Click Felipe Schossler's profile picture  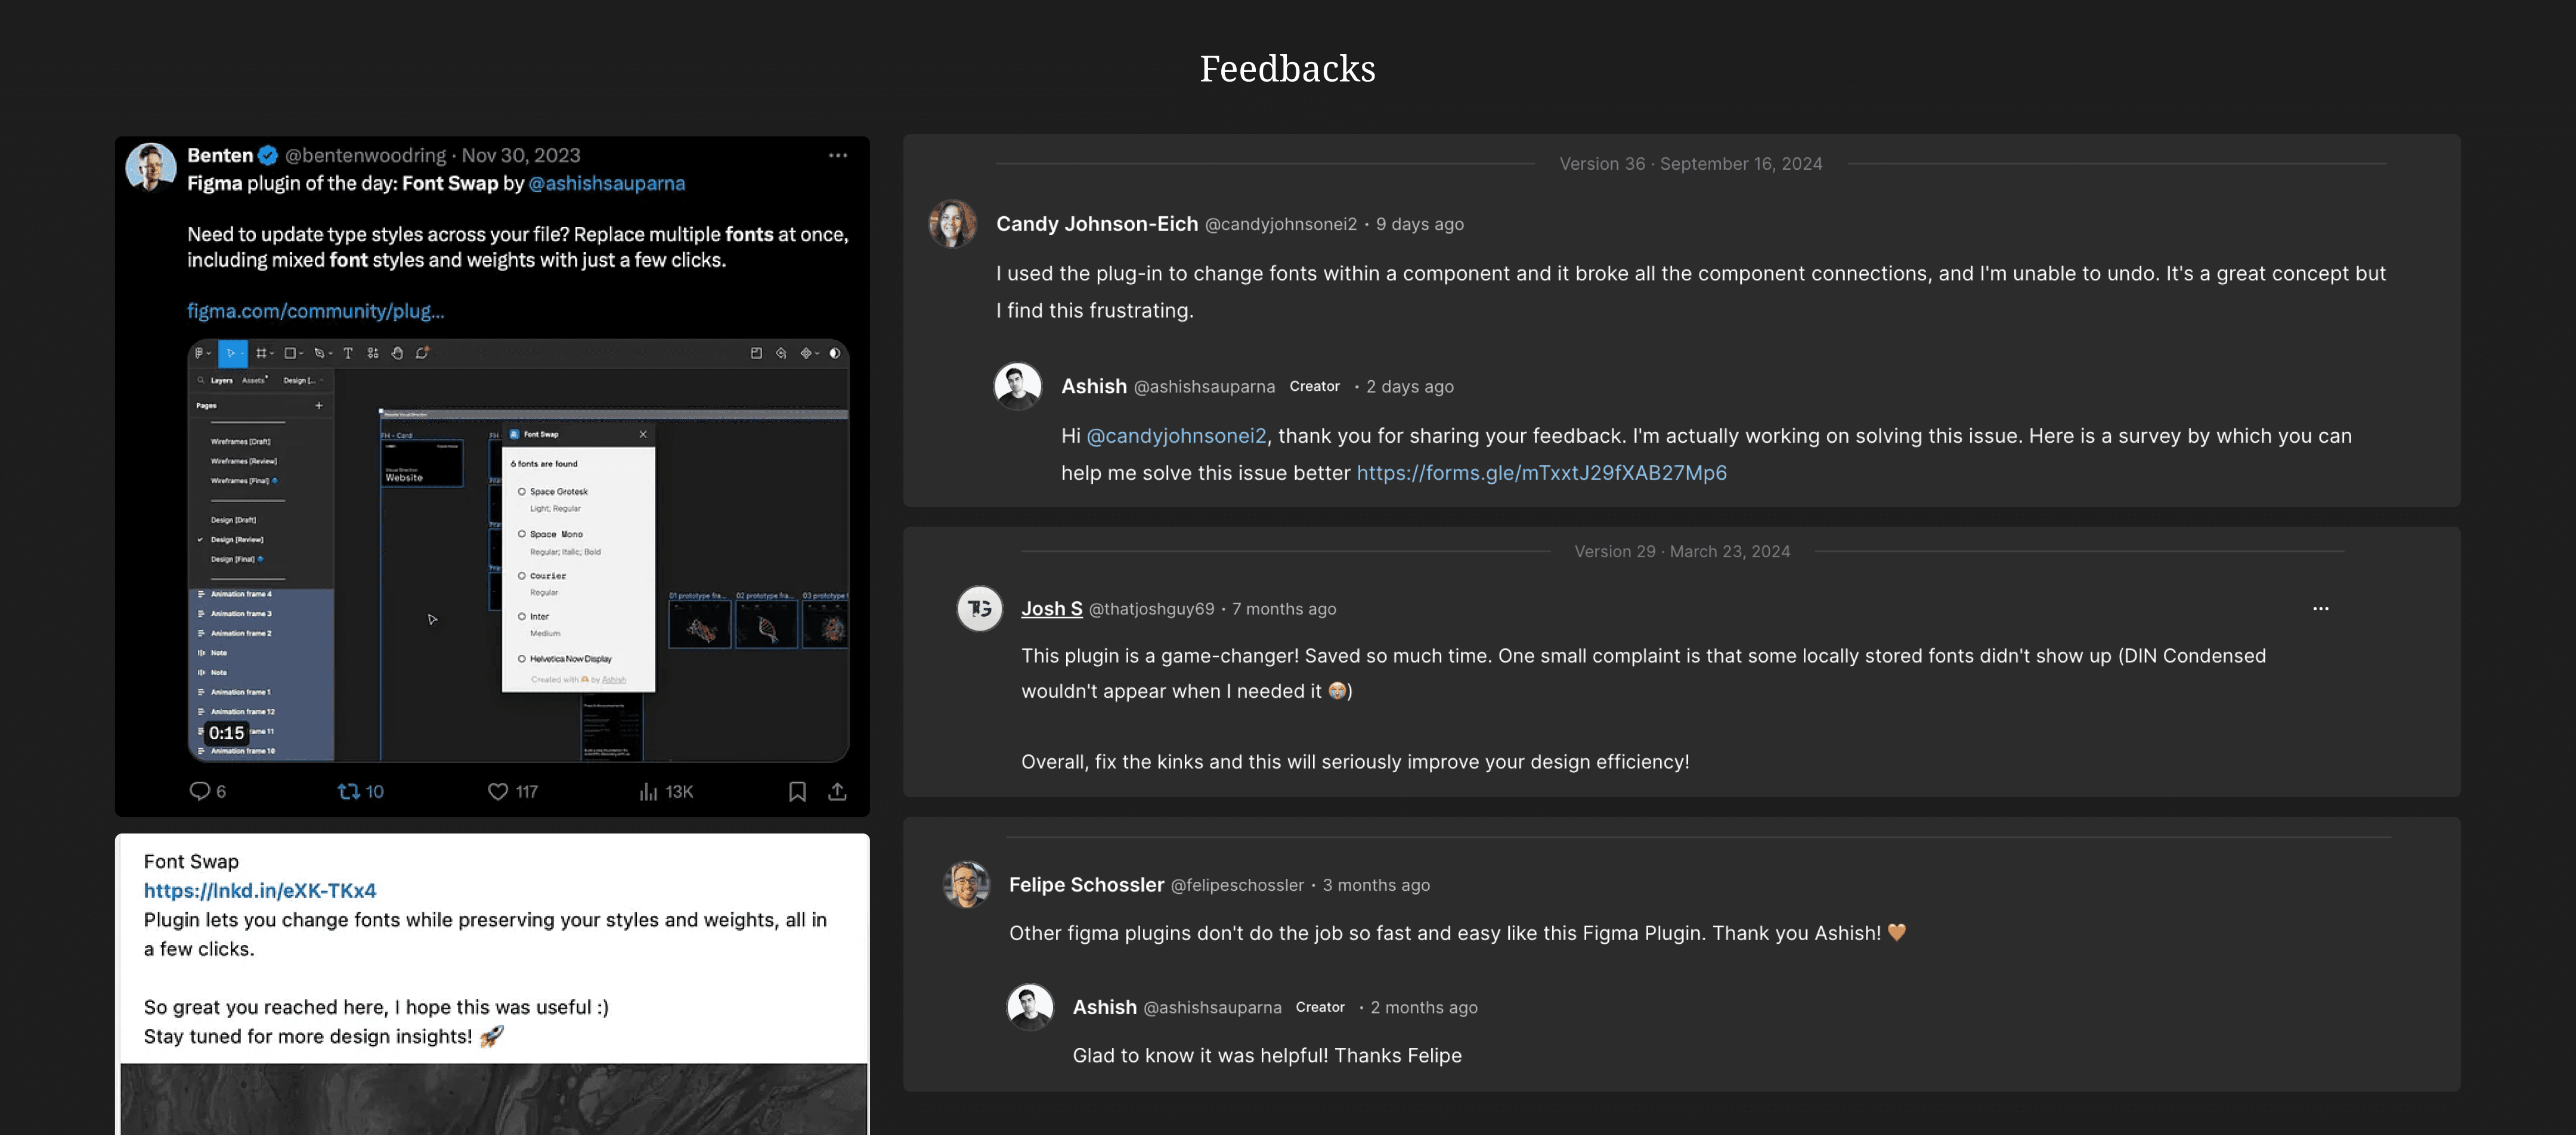[967, 884]
